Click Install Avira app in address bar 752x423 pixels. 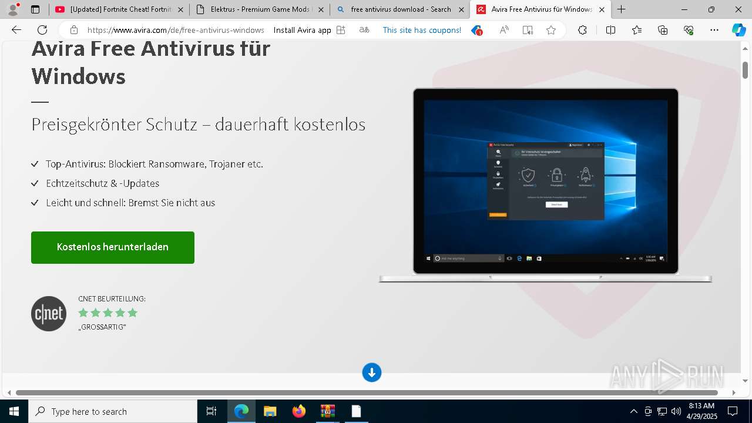tap(310, 30)
